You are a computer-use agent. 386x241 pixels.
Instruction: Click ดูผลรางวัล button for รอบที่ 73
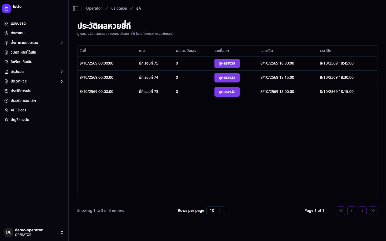[x=227, y=92]
